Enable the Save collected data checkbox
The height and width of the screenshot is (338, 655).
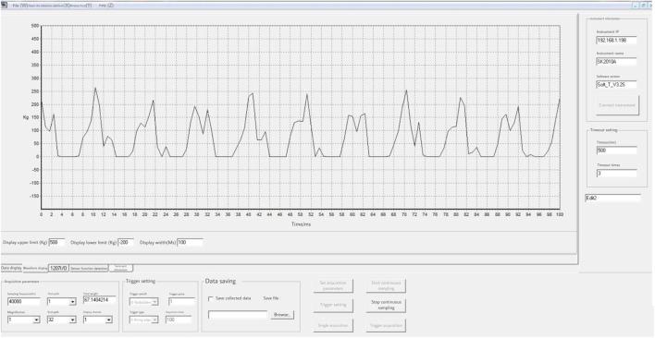211,299
